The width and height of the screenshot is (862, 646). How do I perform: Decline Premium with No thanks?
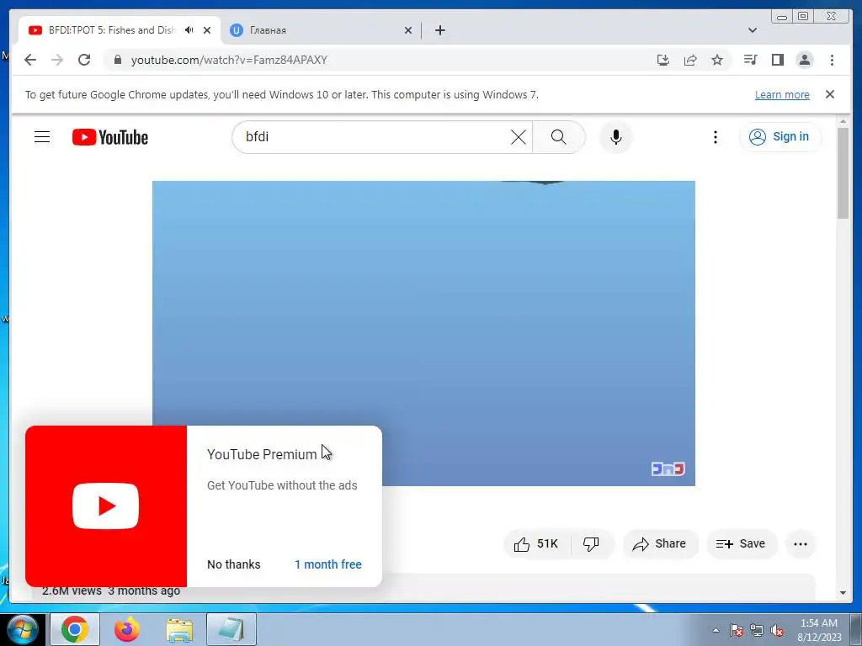coord(234,564)
